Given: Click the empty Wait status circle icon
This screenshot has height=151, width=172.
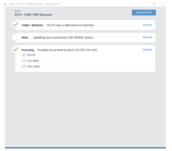Looking at the screenshot, I should click(15, 37).
